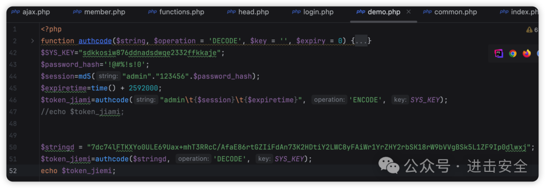The height and width of the screenshot is (188, 545).
Task: Click the head.php file type icon
Action: click(231, 12)
